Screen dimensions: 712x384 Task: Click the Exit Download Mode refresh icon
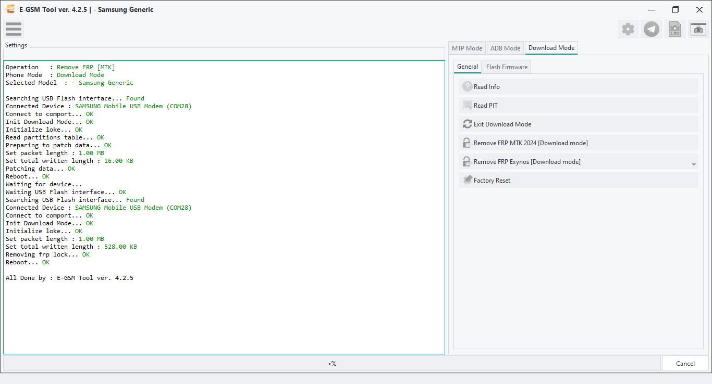coord(468,124)
